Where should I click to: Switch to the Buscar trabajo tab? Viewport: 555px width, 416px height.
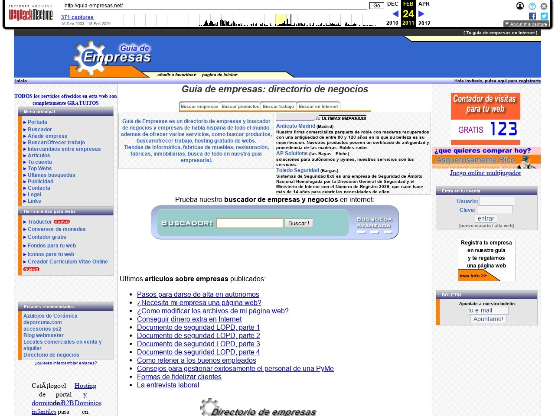coord(278,106)
